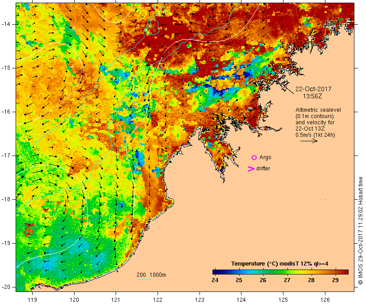Click the 'drifter' legend label

pyautogui.click(x=263, y=169)
